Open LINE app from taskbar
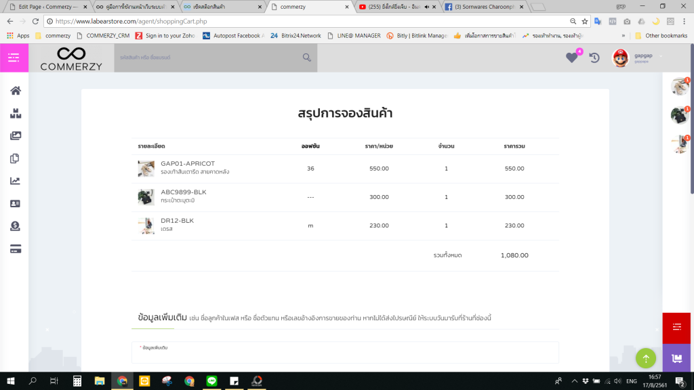This screenshot has width=694, height=390. point(212,381)
